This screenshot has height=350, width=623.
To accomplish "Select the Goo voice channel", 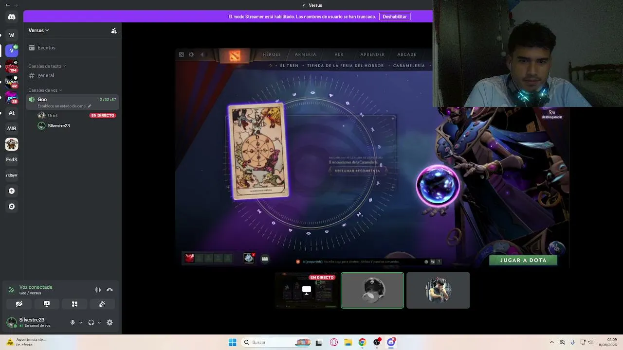I will (73, 102).
